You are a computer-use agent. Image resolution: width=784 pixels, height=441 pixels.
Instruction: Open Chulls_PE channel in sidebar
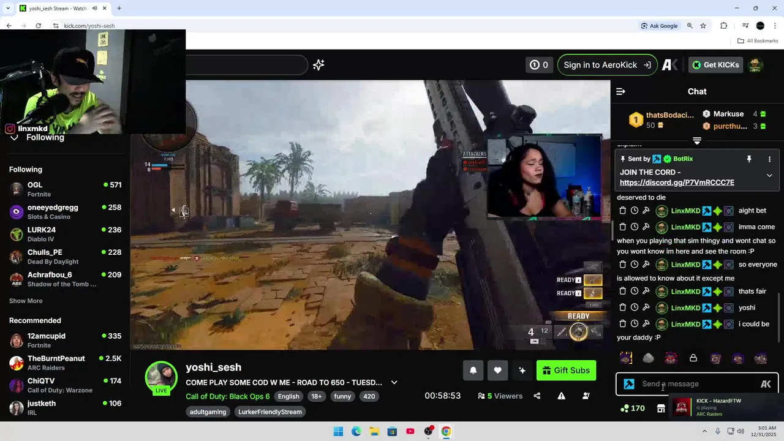coord(65,257)
